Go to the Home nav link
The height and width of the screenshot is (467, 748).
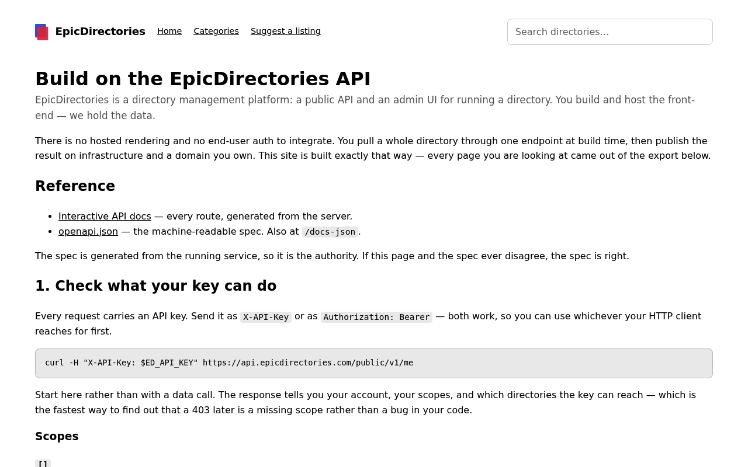(169, 31)
